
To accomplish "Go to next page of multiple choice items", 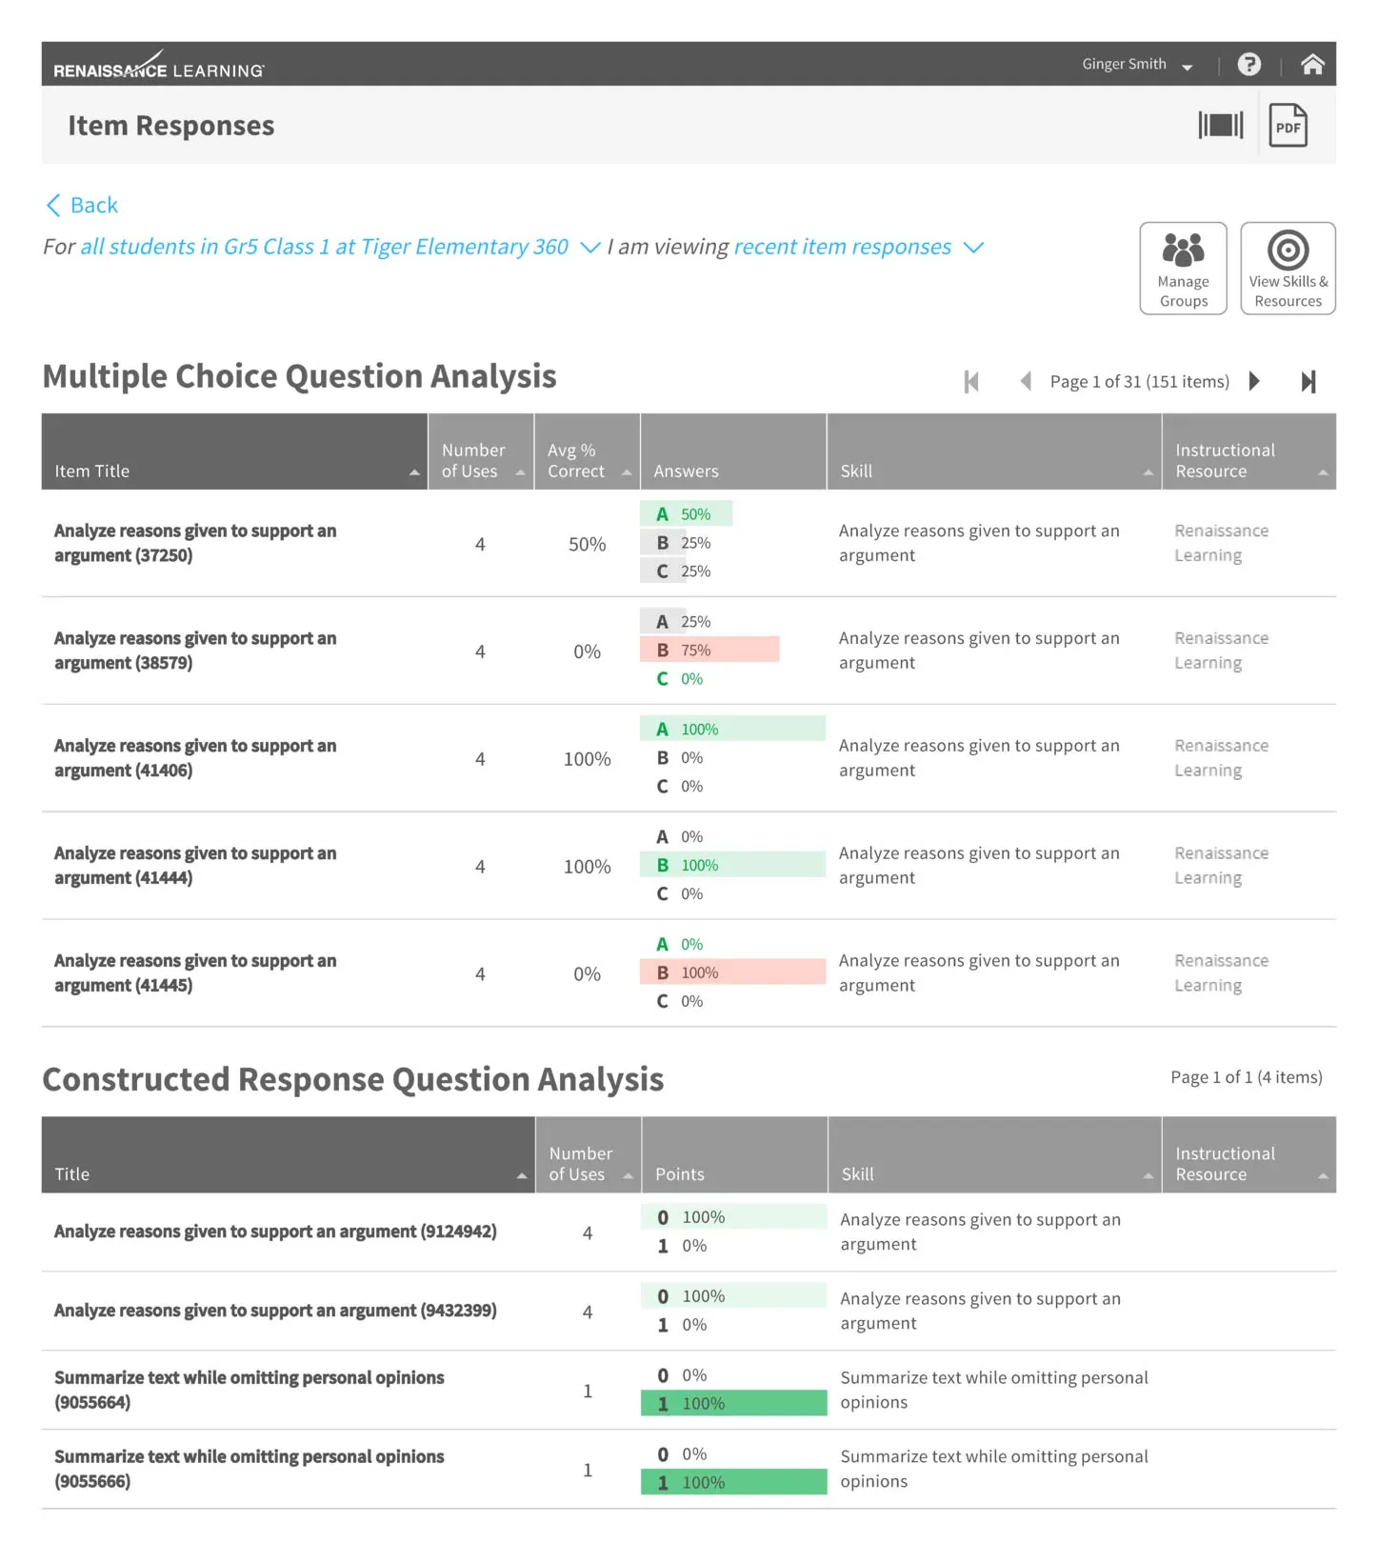I will pos(1254,382).
